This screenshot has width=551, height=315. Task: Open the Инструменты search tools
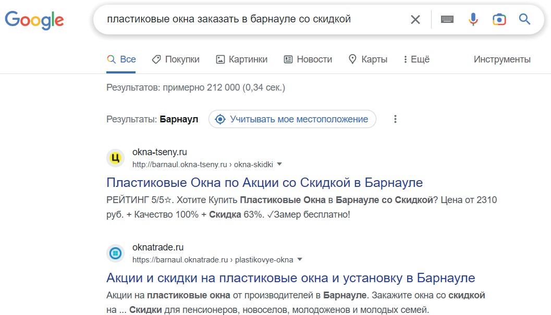[x=502, y=59]
